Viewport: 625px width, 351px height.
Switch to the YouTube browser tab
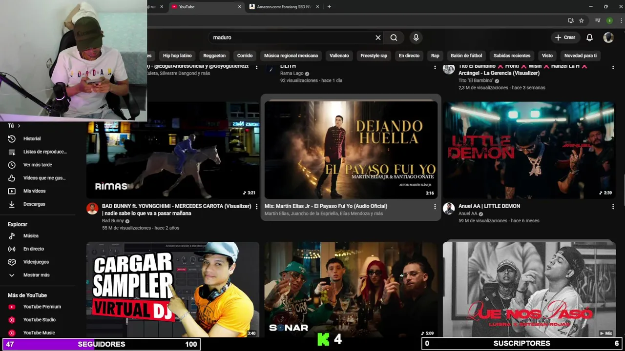206,7
